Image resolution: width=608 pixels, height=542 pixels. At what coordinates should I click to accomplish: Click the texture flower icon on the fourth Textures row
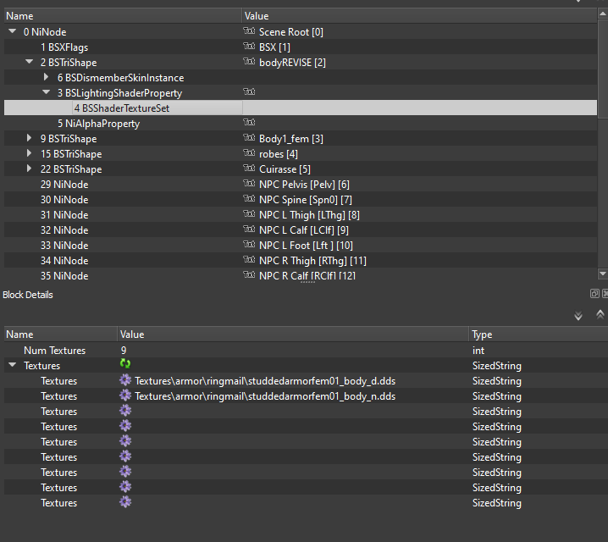coord(125,426)
